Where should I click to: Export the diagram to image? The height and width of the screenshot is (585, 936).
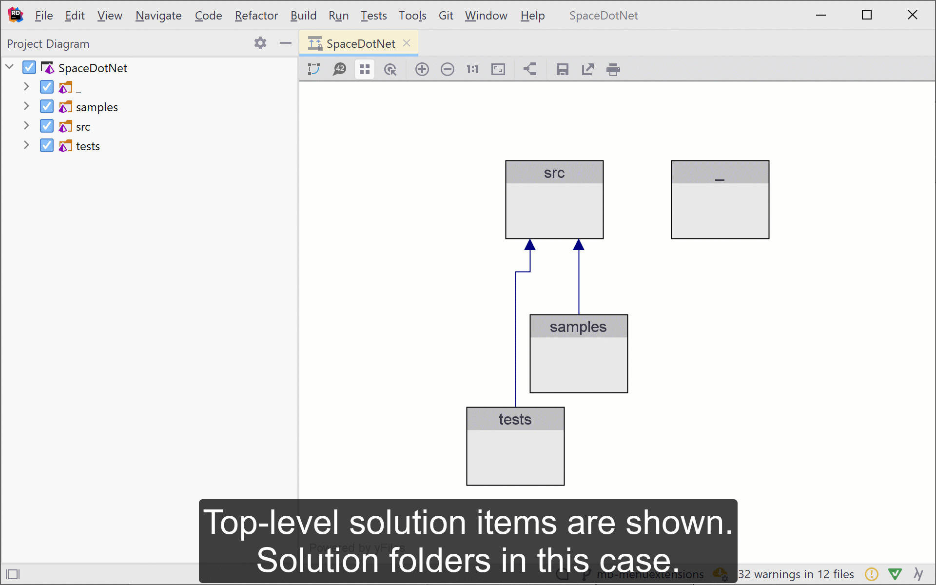pyautogui.click(x=588, y=69)
